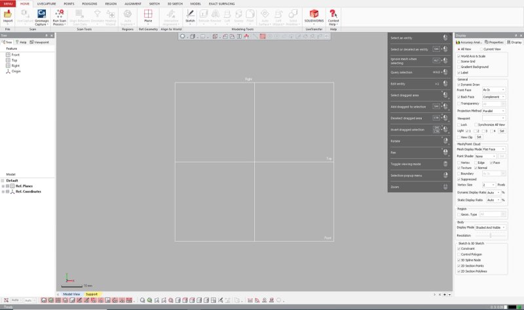Click the Set button next to Light

coord(502,131)
